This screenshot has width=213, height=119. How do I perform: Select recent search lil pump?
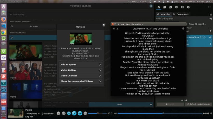[34, 26]
